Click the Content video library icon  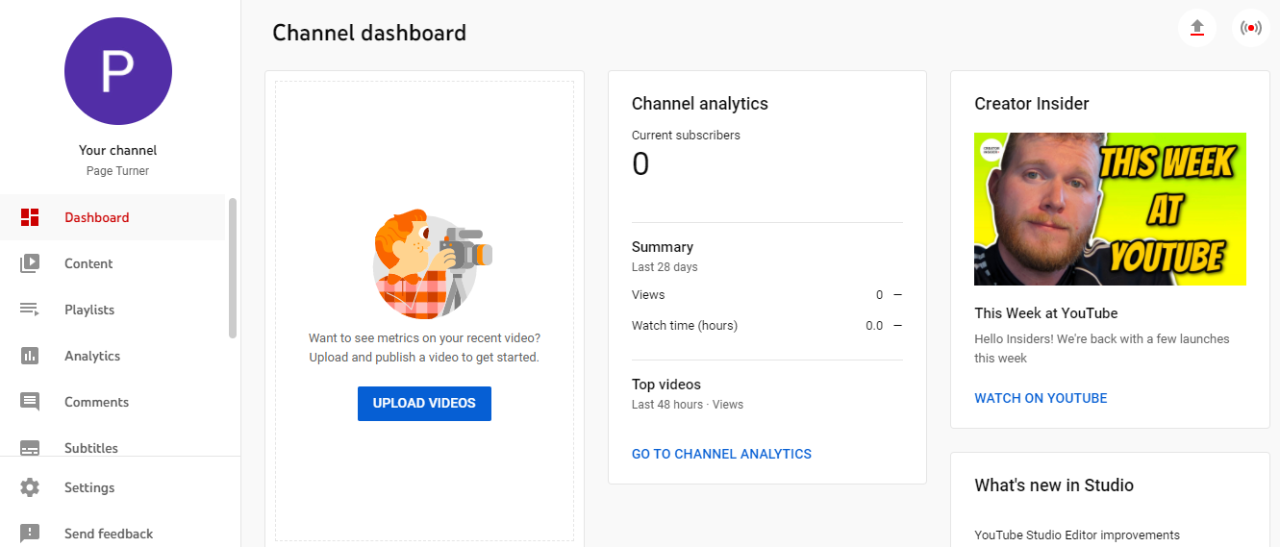click(x=30, y=263)
